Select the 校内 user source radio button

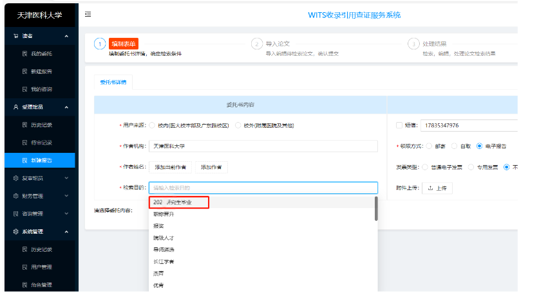click(152, 125)
